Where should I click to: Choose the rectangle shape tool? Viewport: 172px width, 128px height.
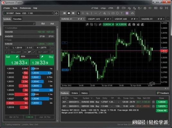(113, 13)
